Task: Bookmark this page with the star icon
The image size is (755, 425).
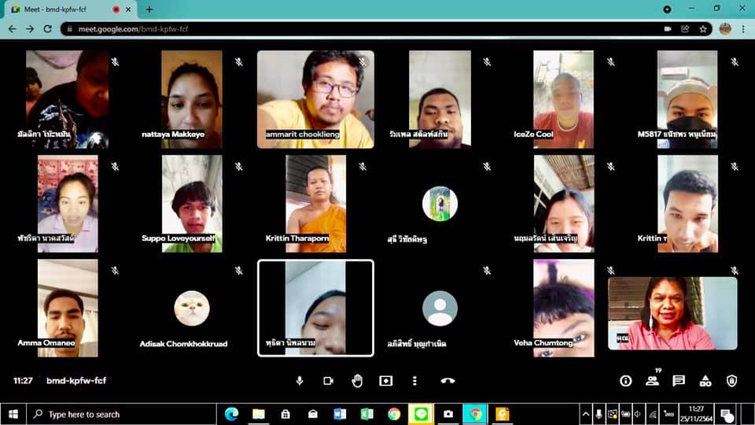Action: (703, 29)
